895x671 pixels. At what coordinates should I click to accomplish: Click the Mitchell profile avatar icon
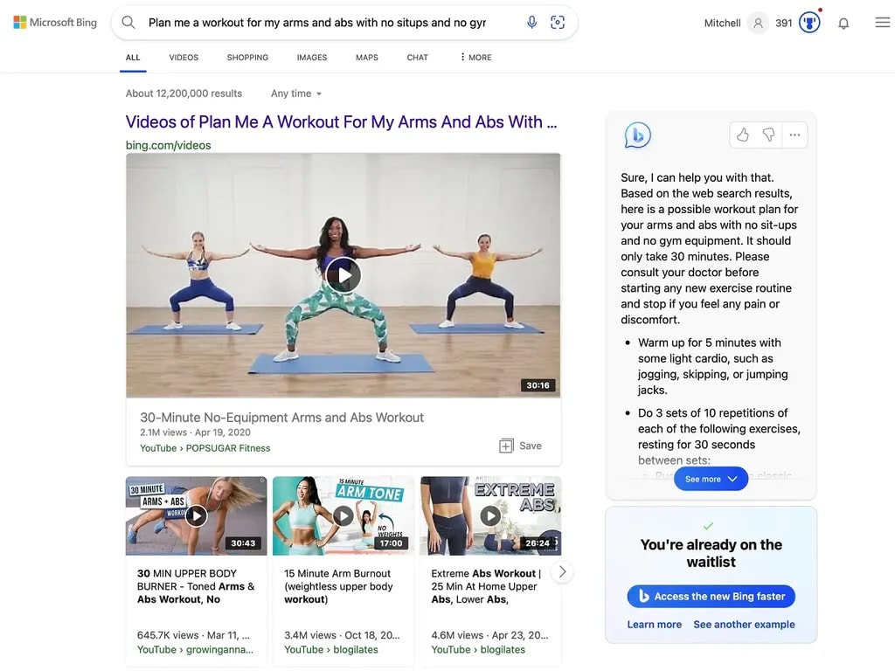[758, 23]
